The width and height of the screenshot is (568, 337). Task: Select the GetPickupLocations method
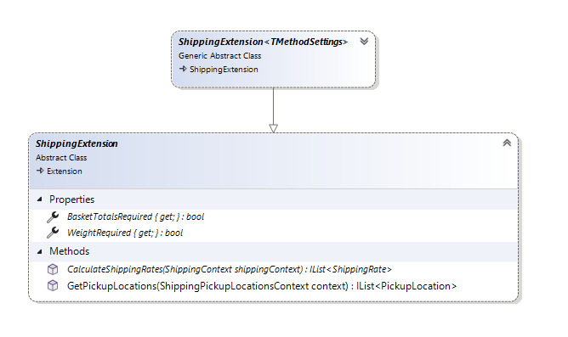[262, 286]
